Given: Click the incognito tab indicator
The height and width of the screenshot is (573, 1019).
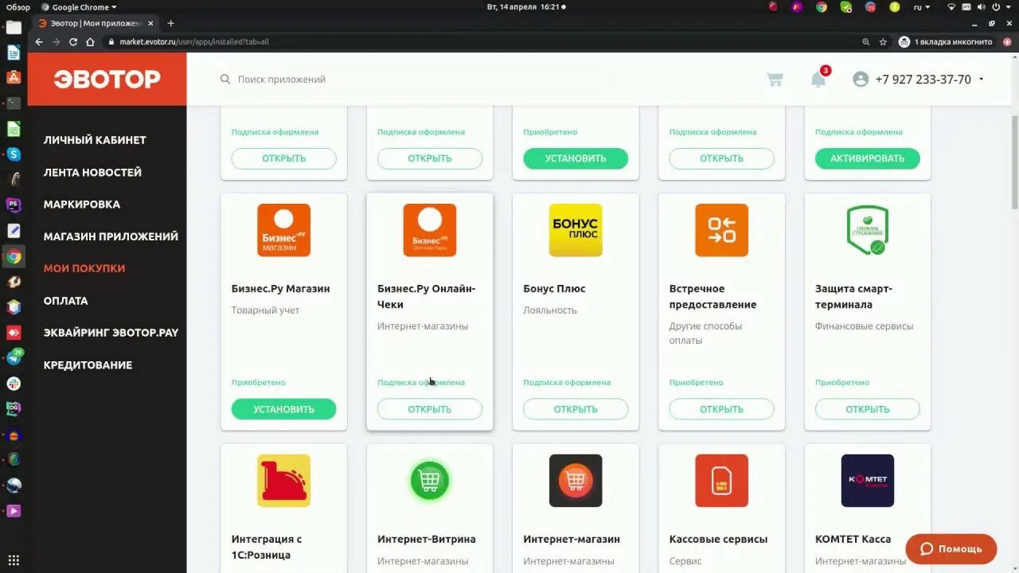Looking at the screenshot, I should (946, 41).
